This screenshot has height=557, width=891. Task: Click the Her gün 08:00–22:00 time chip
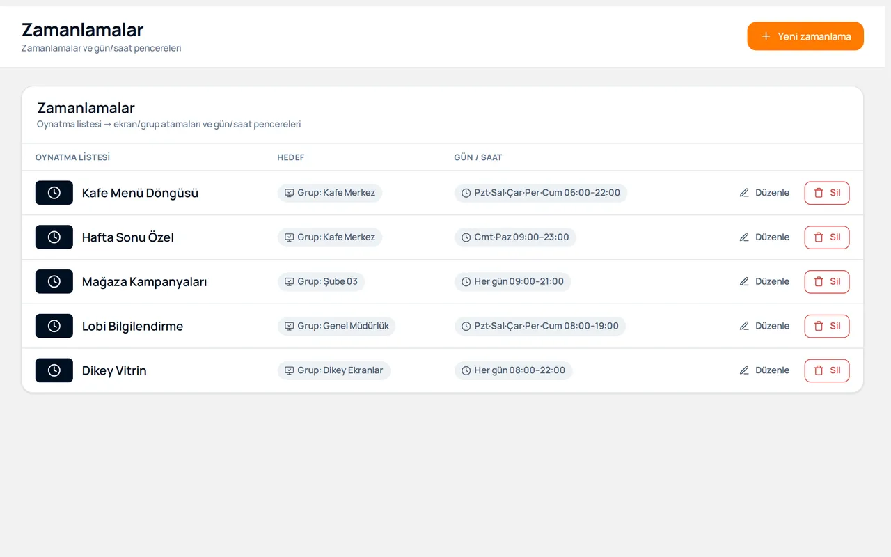click(x=513, y=370)
